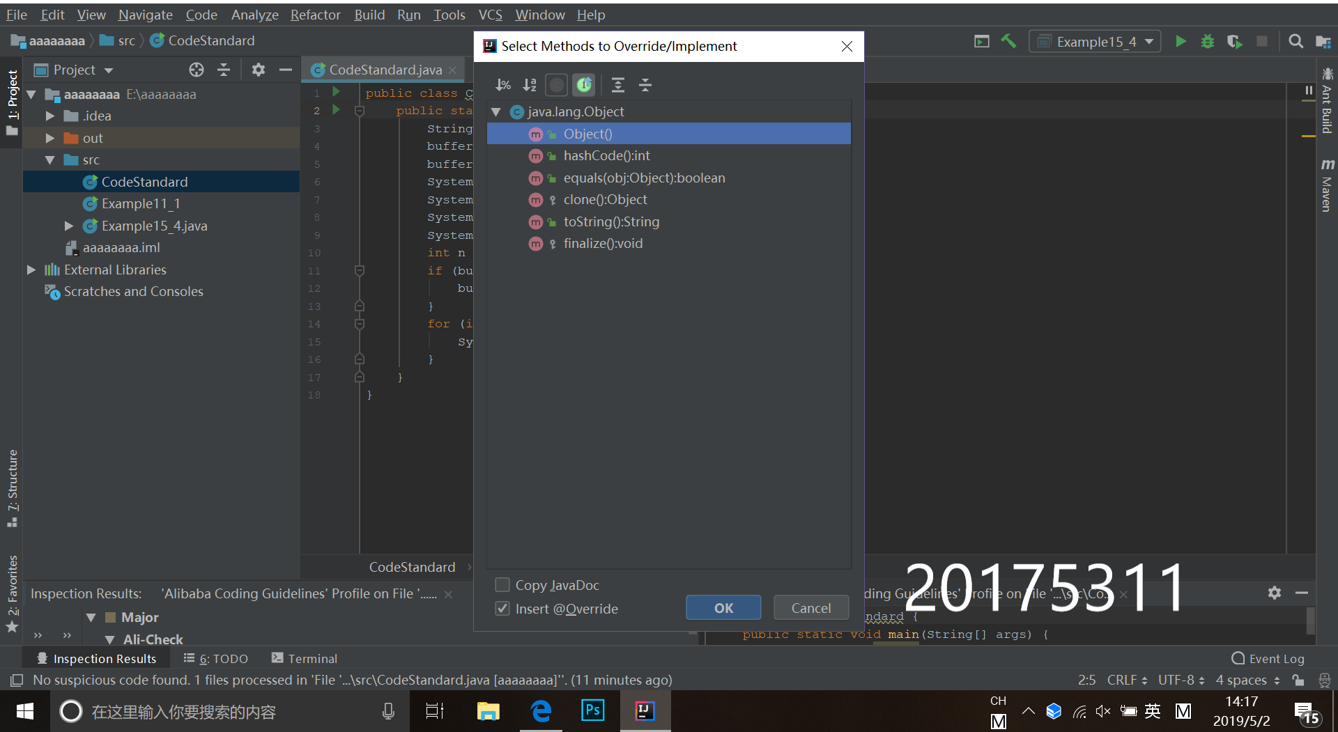Collapse the src folder
This screenshot has width=1338, height=732.
49,159
